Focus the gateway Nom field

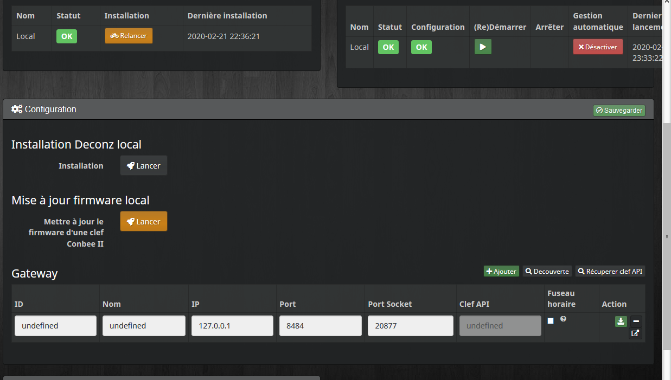point(144,326)
